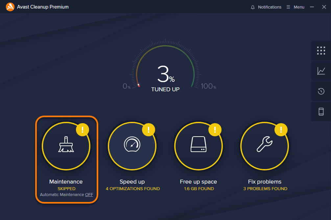The height and width of the screenshot is (220, 331).
Task: Click the Free up space label
Action: click(199, 182)
